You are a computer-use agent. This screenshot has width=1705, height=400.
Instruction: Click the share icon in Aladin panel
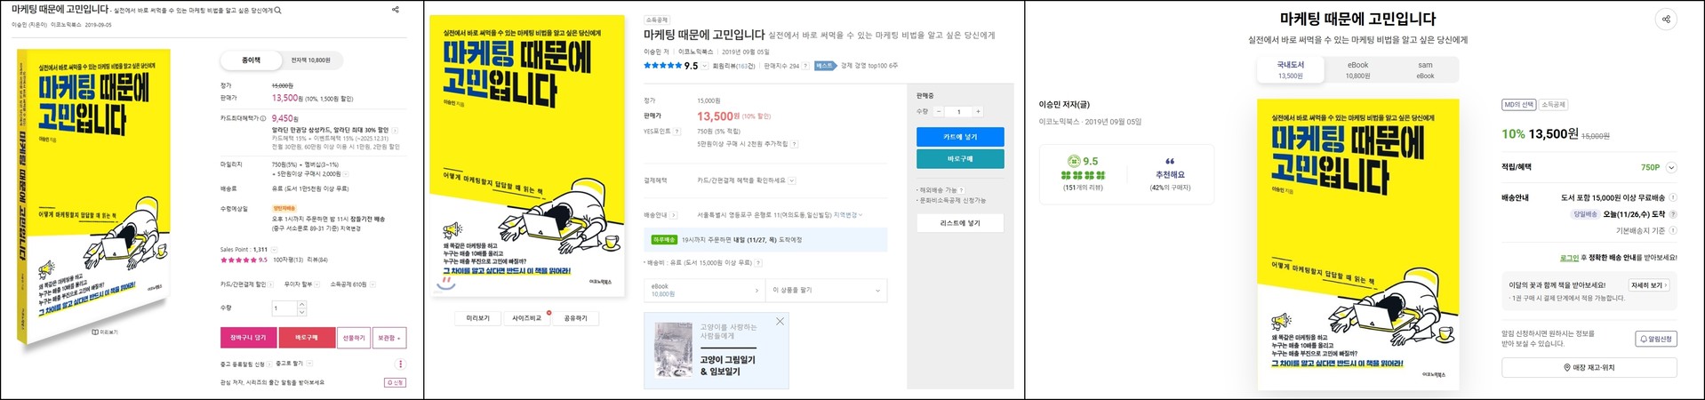(x=396, y=10)
